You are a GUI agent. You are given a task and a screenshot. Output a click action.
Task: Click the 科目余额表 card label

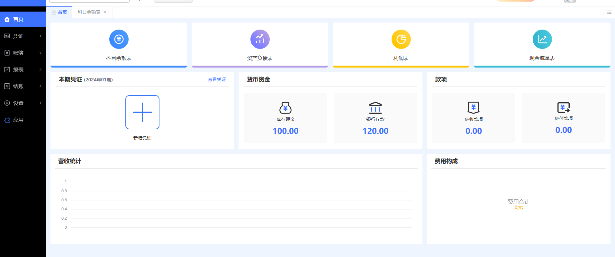point(119,58)
